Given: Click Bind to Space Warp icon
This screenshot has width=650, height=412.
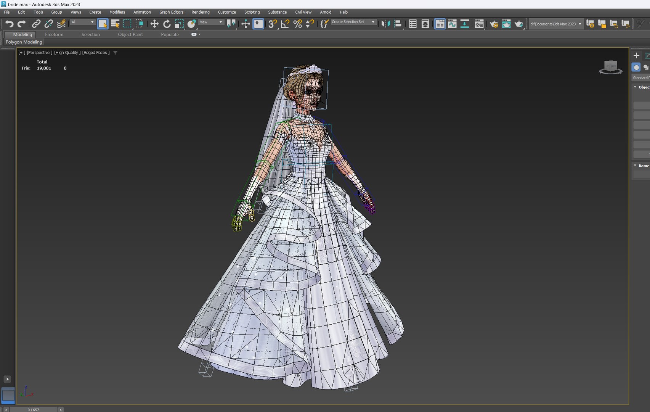Looking at the screenshot, I should pyautogui.click(x=61, y=24).
